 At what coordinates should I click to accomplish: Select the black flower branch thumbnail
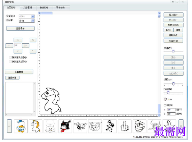pos(110,126)
